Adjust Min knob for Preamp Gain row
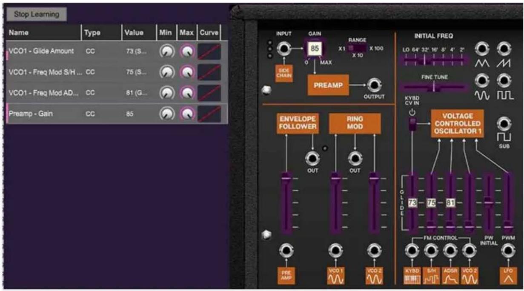This screenshot has height=291, width=524. click(x=167, y=114)
